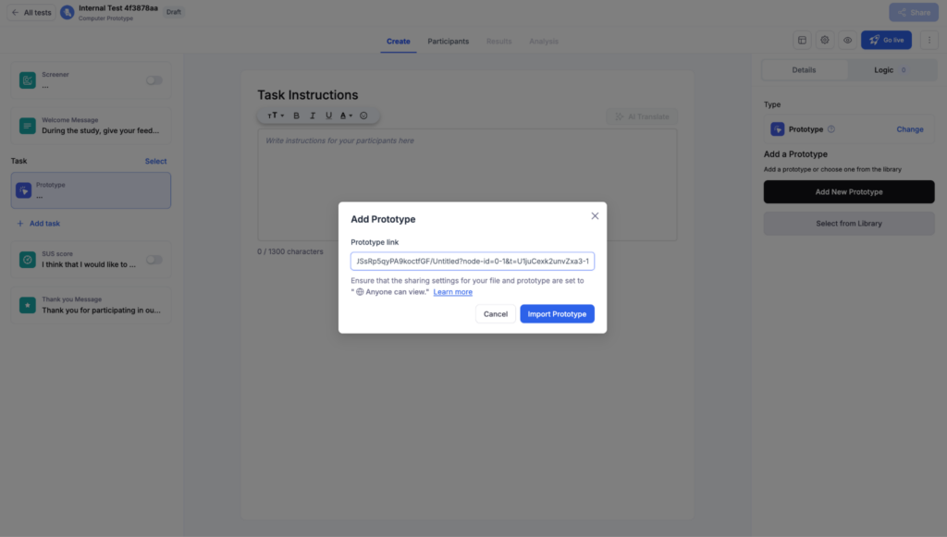Go back to All tests
The width and height of the screenshot is (947, 537).
click(31, 12)
